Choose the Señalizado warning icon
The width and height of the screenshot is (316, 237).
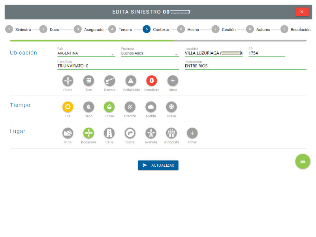coord(131,81)
